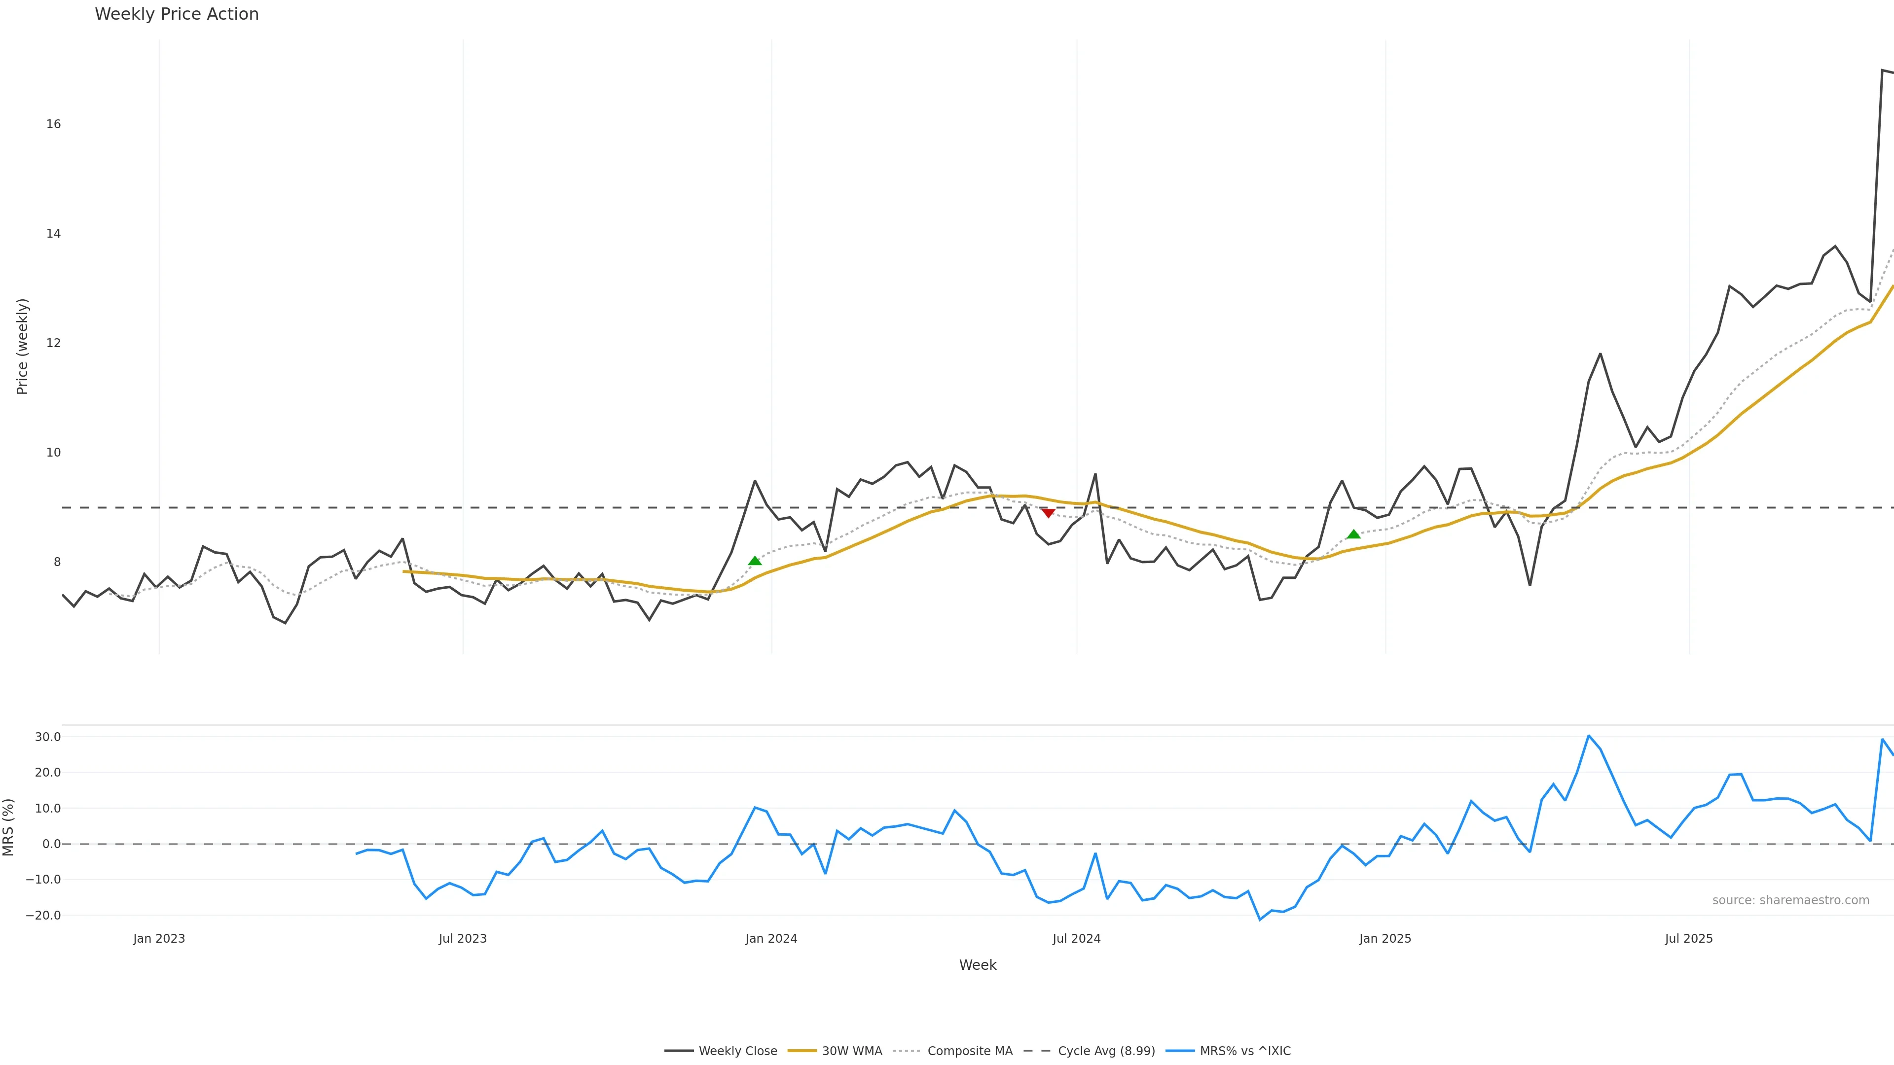Viewport: 1894px width, 1065px height.
Task: Click the blue MRS% legend line swatch
Action: pyautogui.click(x=1179, y=1051)
